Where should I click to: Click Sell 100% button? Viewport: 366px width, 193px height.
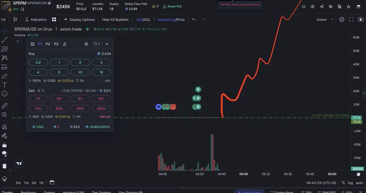(101, 109)
